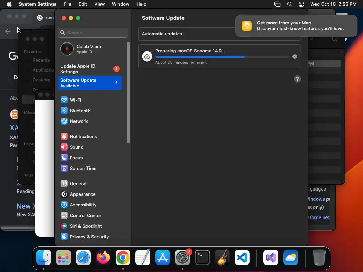
Task: Open Visual Studio from the Dock
Action: pyautogui.click(x=271, y=257)
